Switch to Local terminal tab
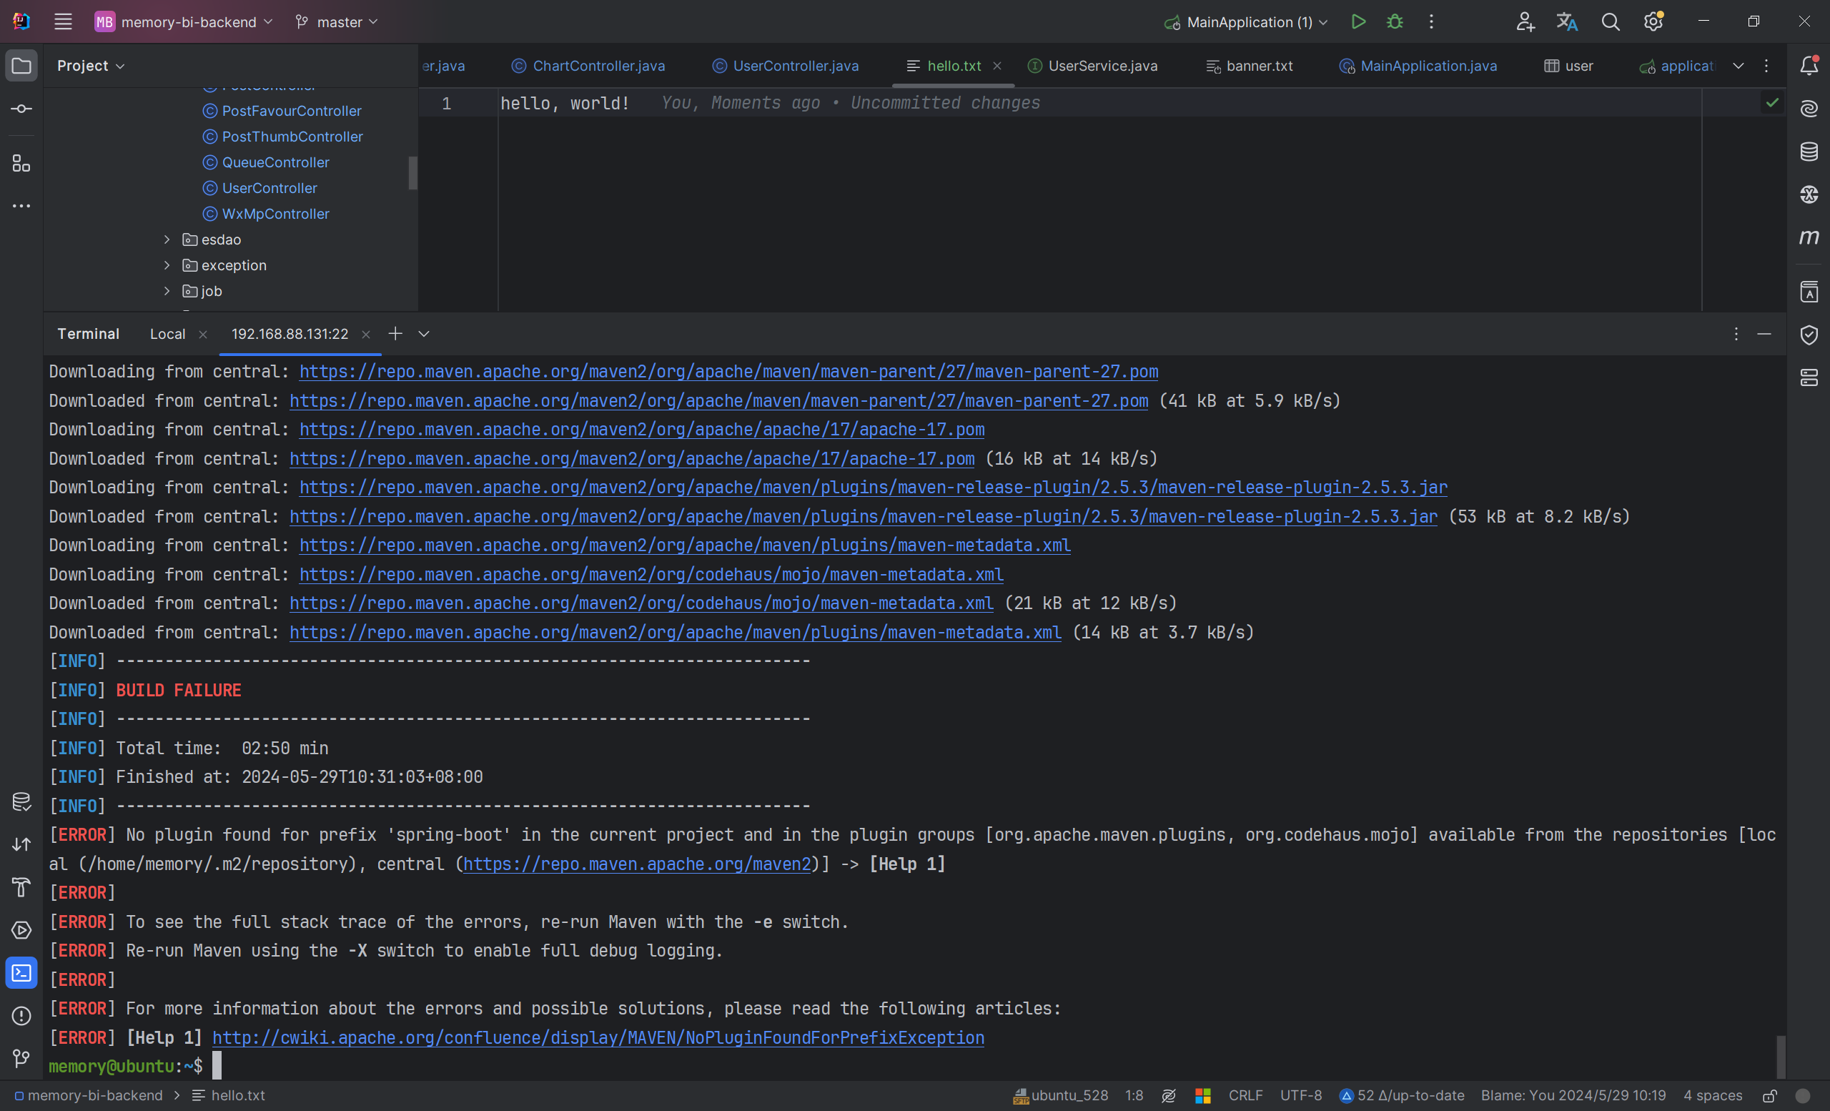Viewport: 1830px width, 1111px height. pos(168,333)
